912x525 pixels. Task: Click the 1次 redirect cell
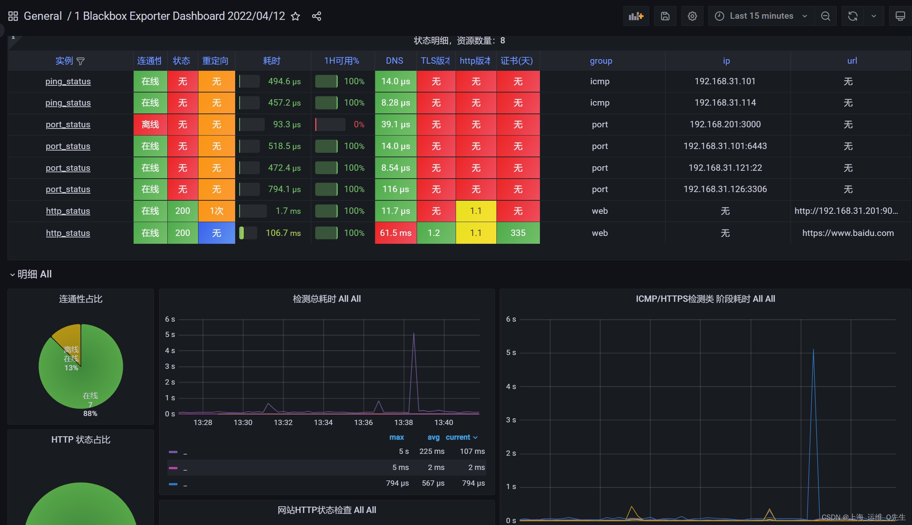pyautogui.click(x=217, y=211)
